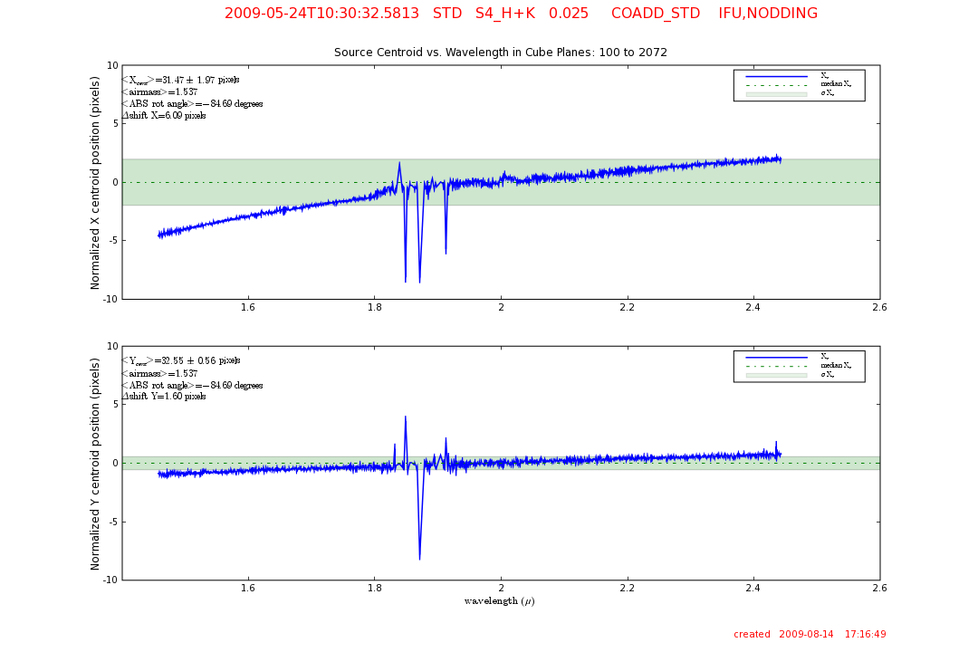Click the dash-dot median line in top legend
Screen dimensions: 978x652
click(x=776, y=85)
